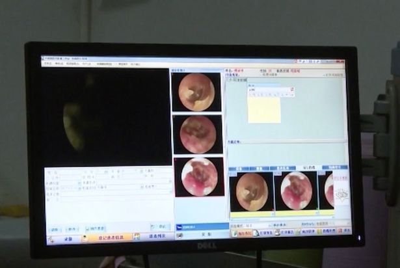Screen dimensions: 400x268
Task: Click inside the yellow note text area
Action: tap(263, 109)
